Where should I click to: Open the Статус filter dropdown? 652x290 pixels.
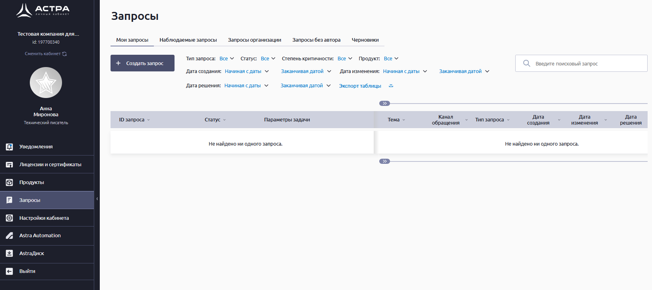pyautogui.click(x=268, y=59)
